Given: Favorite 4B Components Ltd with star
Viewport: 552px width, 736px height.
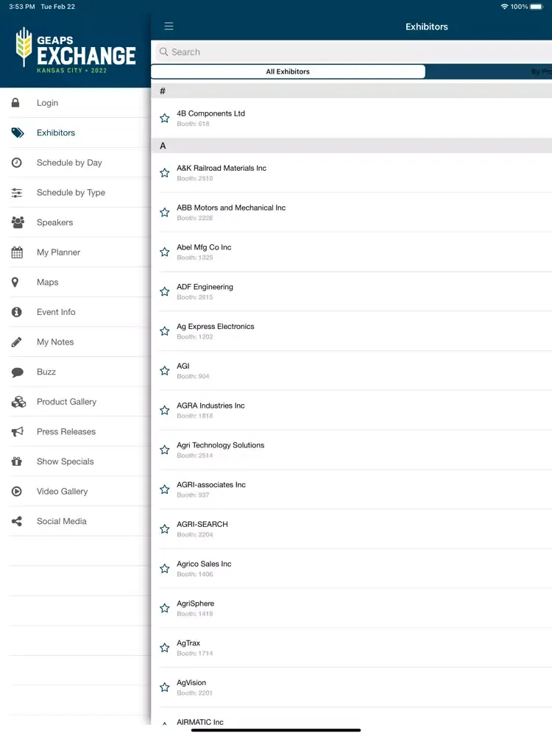Looking at the screenshot, I should coord(164,118).
